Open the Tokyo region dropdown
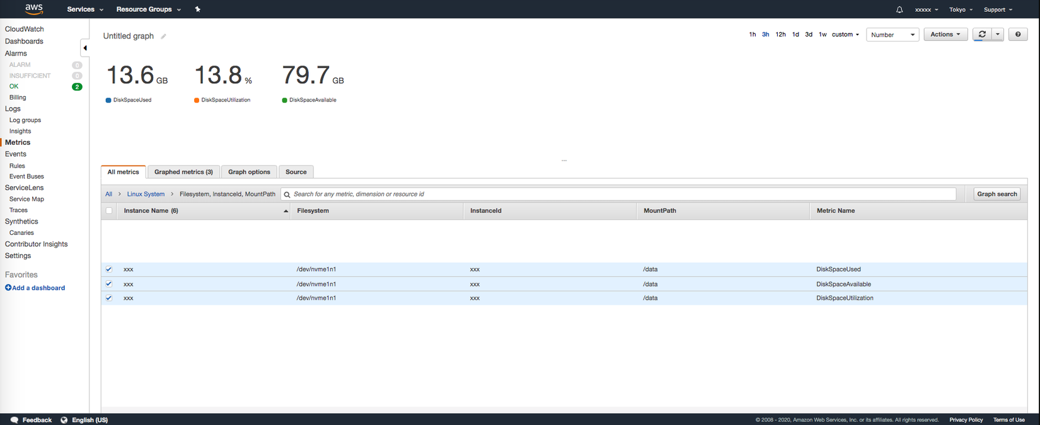Image resolution: width=1040 pixels, height=425 pixels. [961, 9]
